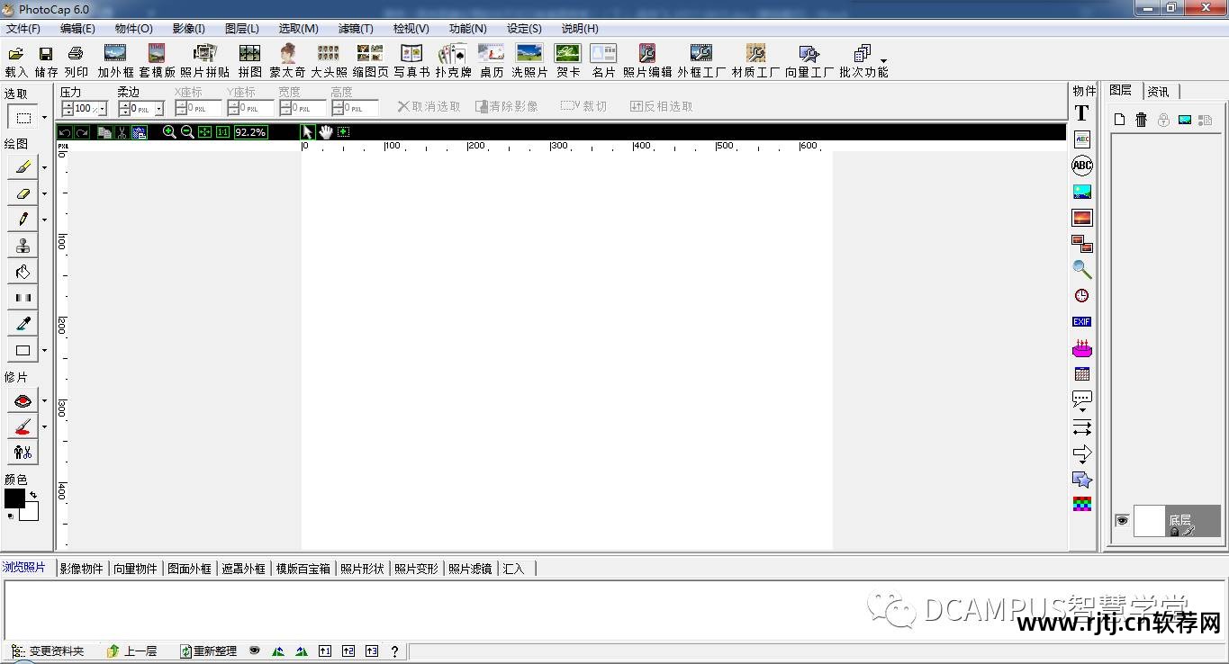Insert the EXIF info object
The width and height of the screenshot is (1229, 664).
tap(1082, 322)
